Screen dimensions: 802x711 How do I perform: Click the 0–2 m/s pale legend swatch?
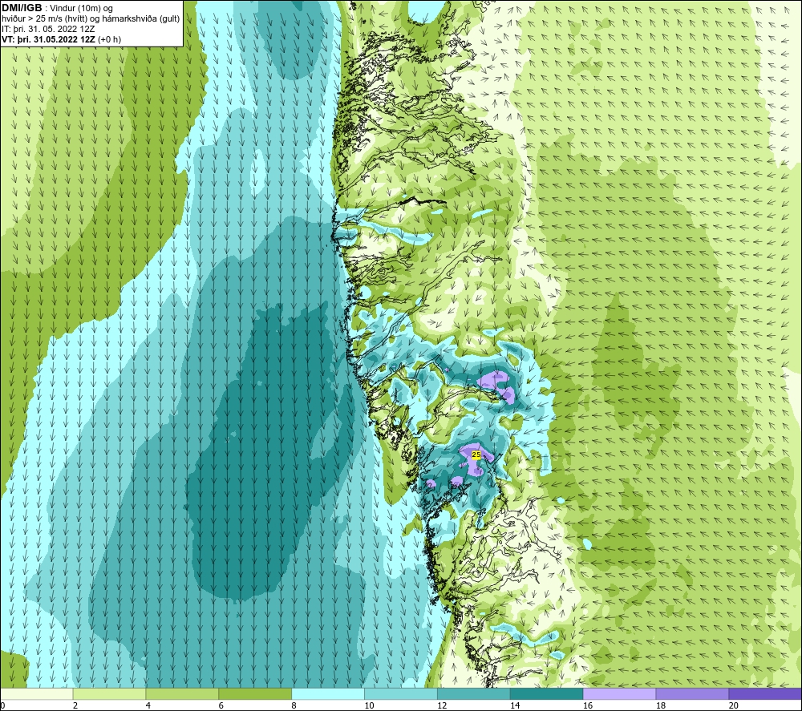[37, 693]
